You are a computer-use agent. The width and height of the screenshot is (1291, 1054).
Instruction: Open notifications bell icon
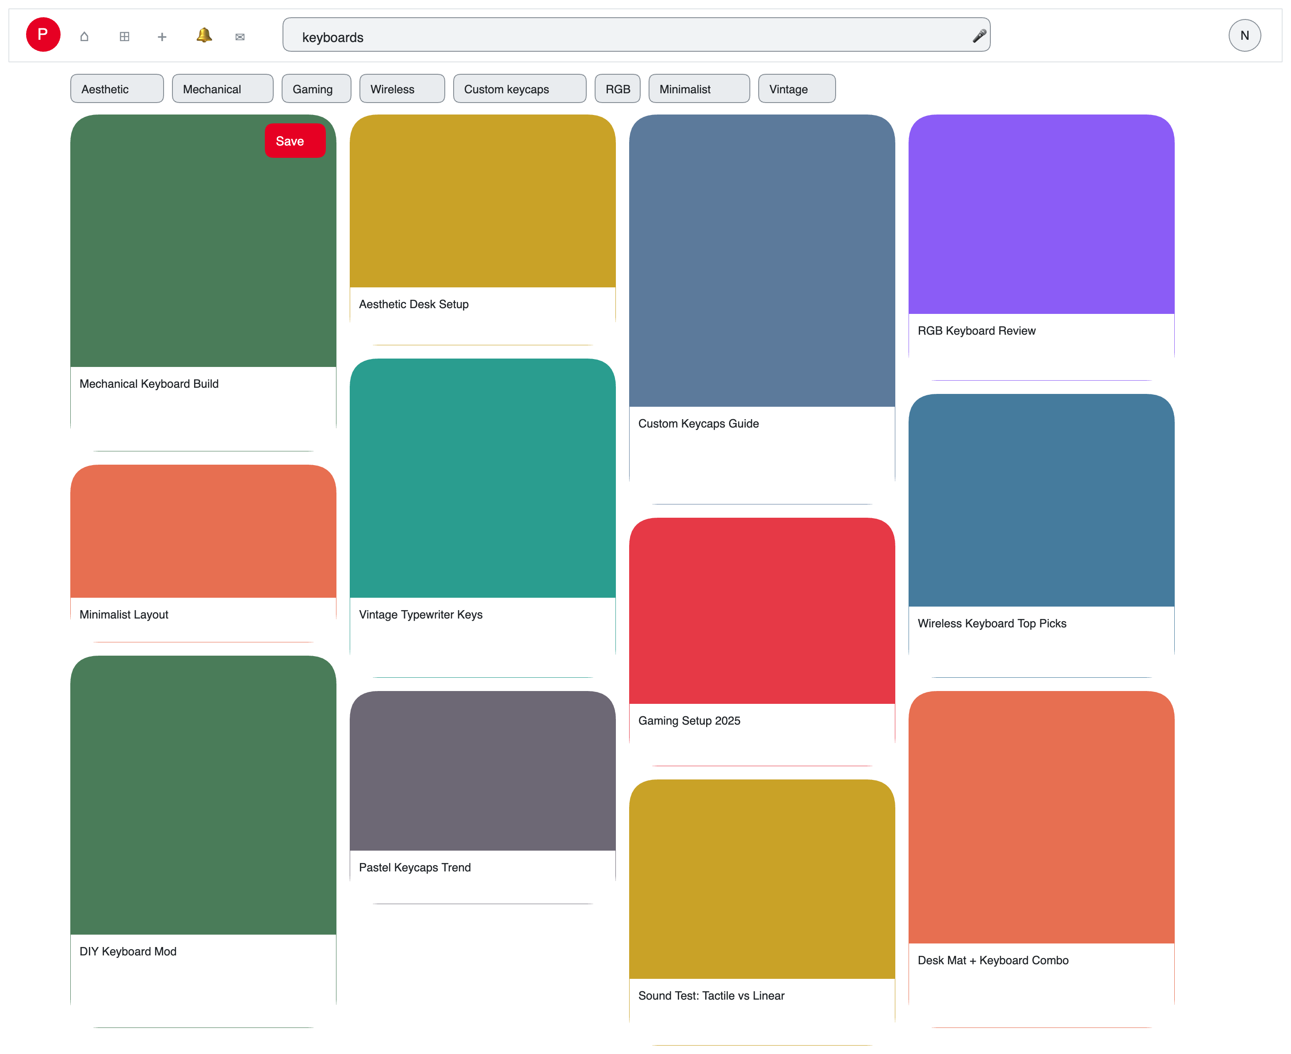pos(204,35)
